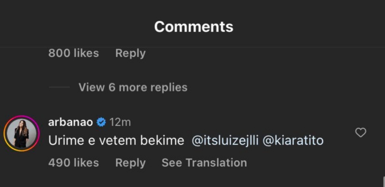Reply to arbanao's comment

coord(130,163)
